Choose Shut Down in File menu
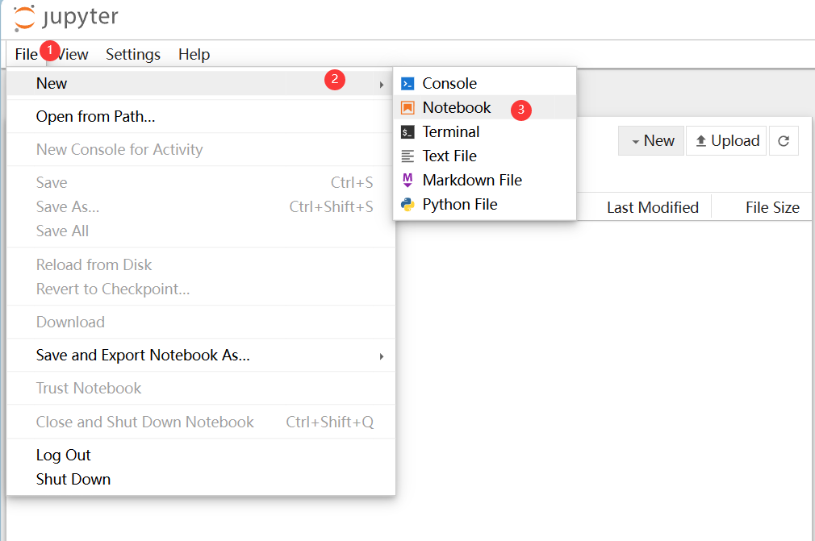 tap(73, 479)
